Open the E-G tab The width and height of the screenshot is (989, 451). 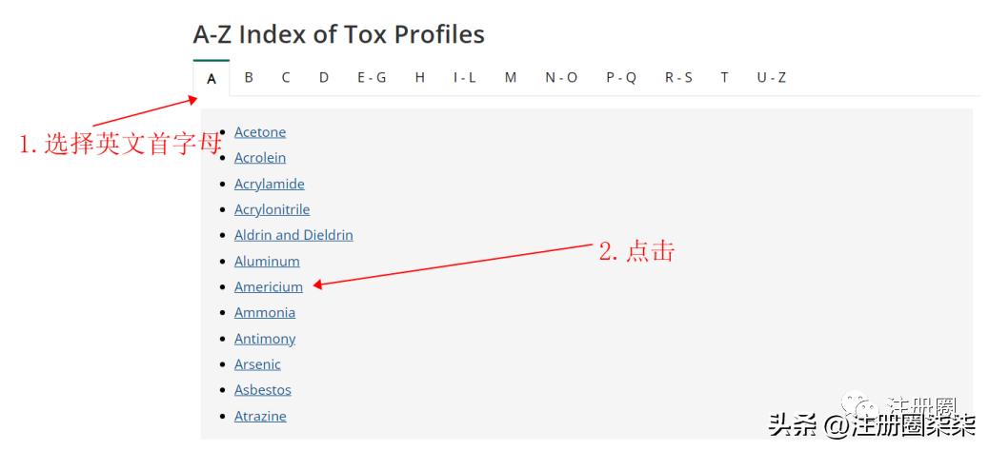point(372,78)
